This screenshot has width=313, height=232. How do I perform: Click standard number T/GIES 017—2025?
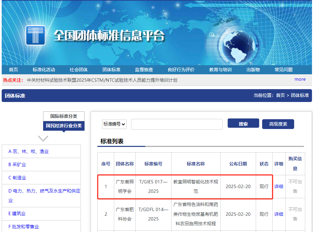pos(153,186)
